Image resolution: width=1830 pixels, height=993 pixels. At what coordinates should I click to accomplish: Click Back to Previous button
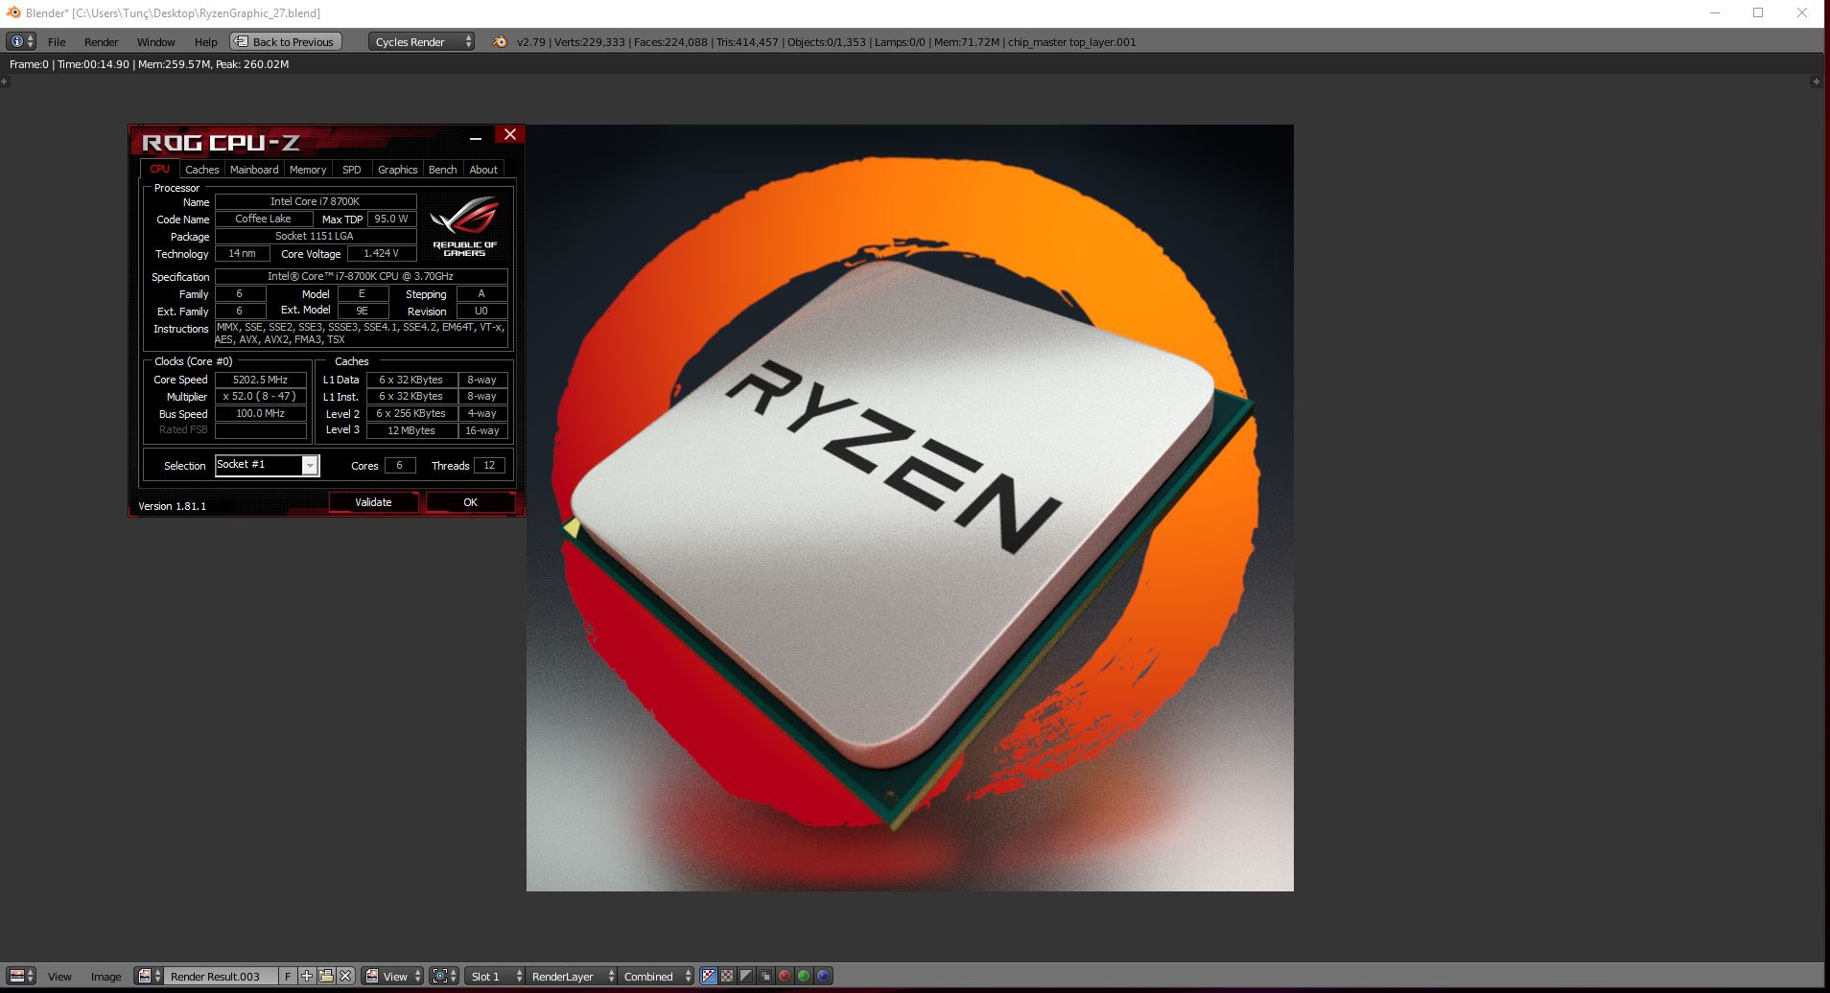tap(286, 41)
